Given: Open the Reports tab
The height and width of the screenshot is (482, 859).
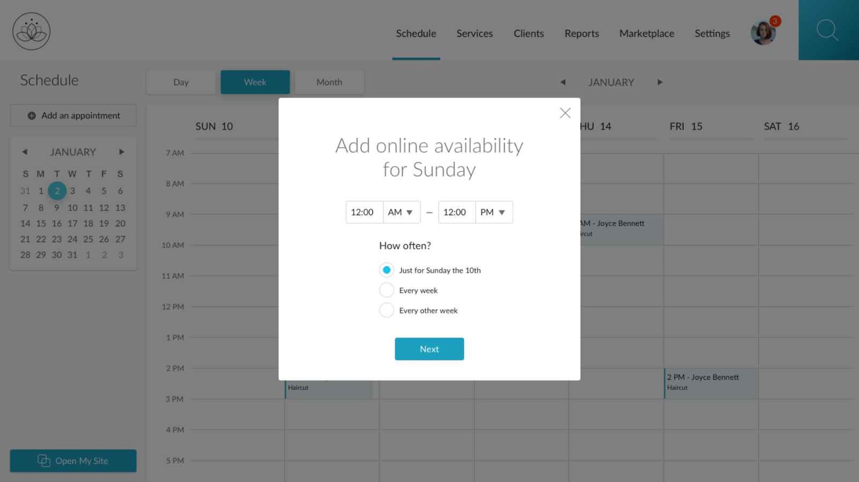Looking at the screenshot, I should tap(582, 33).
